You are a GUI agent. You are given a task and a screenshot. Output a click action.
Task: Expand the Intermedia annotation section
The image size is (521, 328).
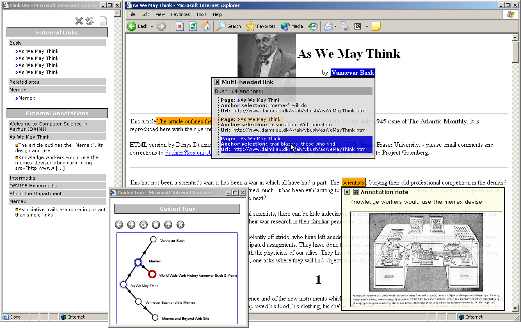pyautogui.click(x=57, y=178)
